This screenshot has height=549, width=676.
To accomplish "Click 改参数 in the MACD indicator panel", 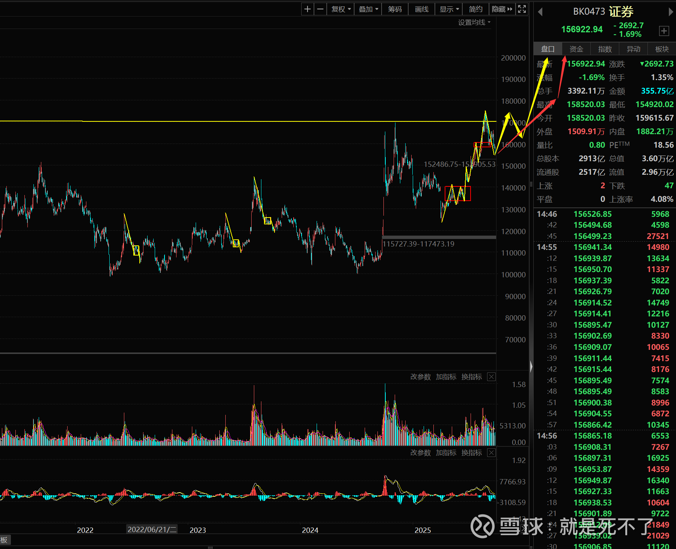I will pyautogui.click(x=420, y=453).
